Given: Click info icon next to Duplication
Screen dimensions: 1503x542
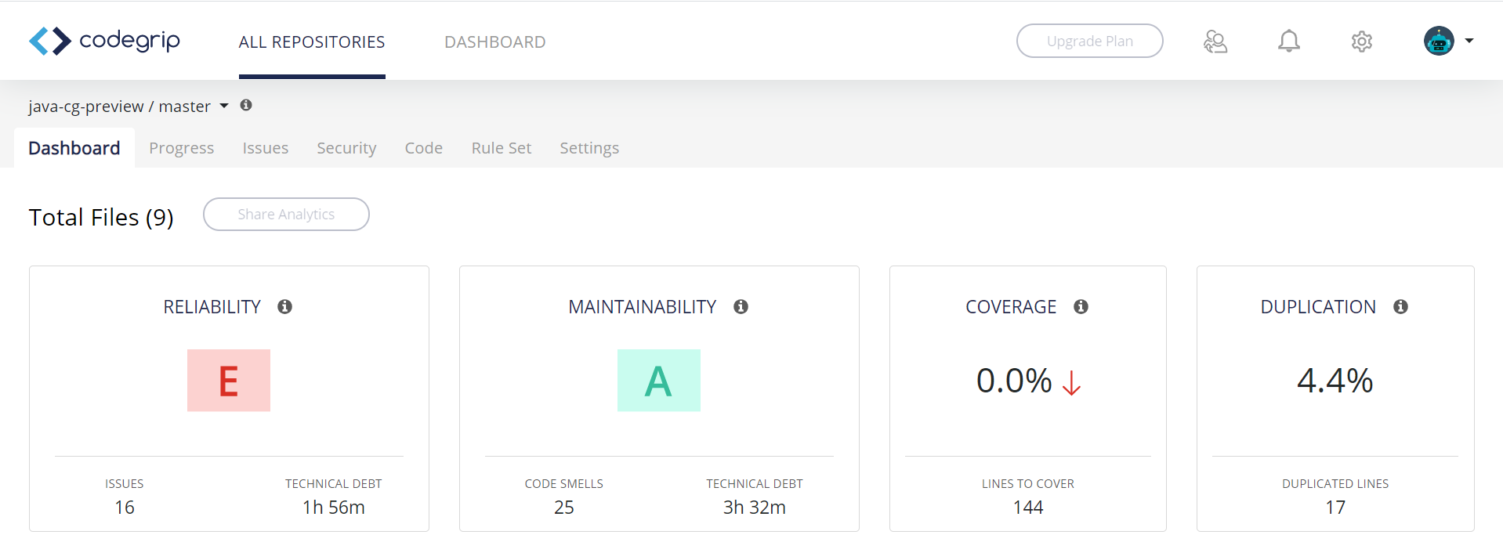Looking at the screenshot, I should coord(1400,307).
